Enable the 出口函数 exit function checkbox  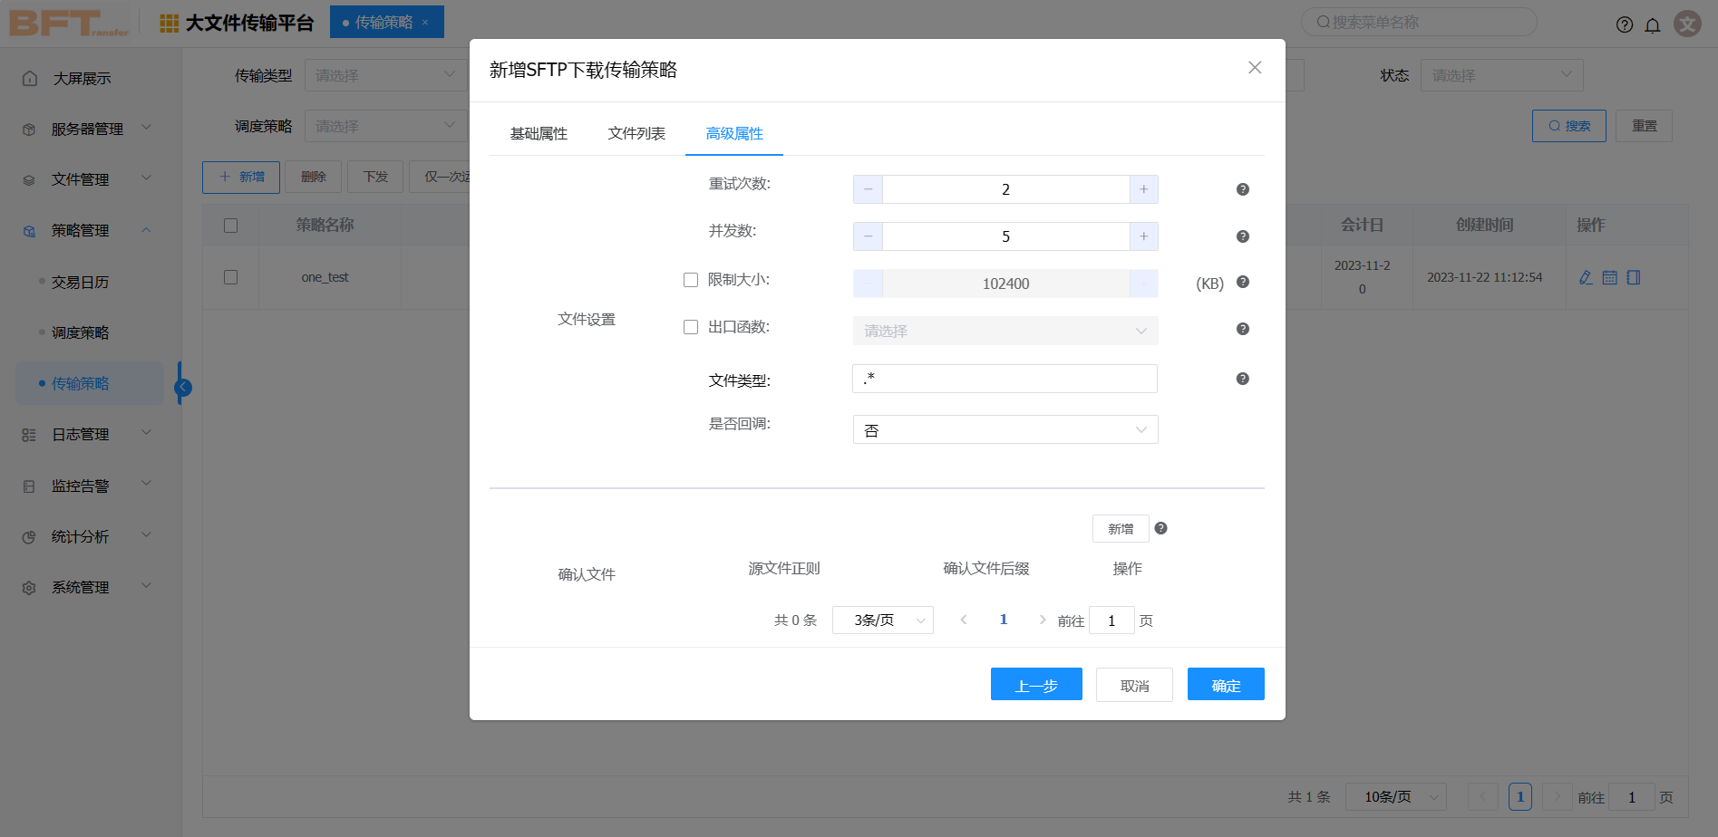click(691, 326)
